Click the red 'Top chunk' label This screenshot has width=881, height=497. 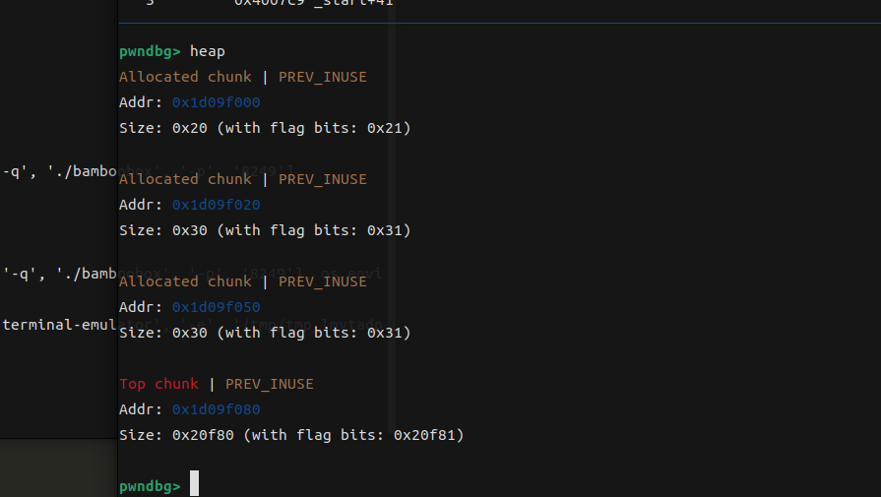coord(158,384)
